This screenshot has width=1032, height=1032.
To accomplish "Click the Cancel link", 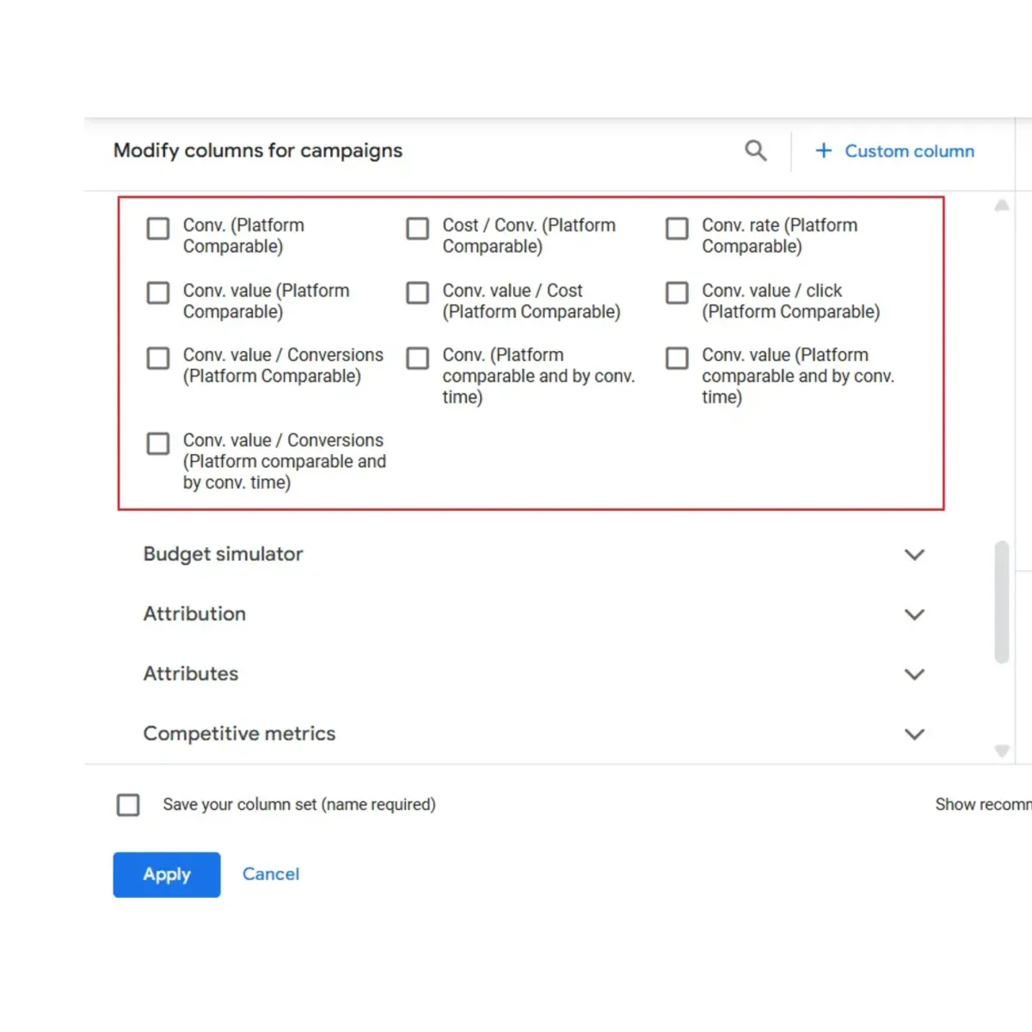I will click(x=270, y=874).
